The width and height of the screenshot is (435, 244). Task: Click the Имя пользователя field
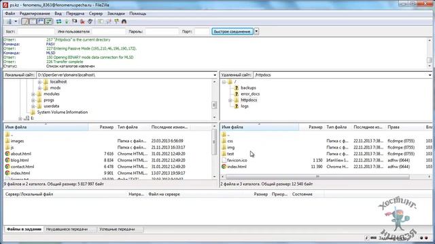click(109, 32)
